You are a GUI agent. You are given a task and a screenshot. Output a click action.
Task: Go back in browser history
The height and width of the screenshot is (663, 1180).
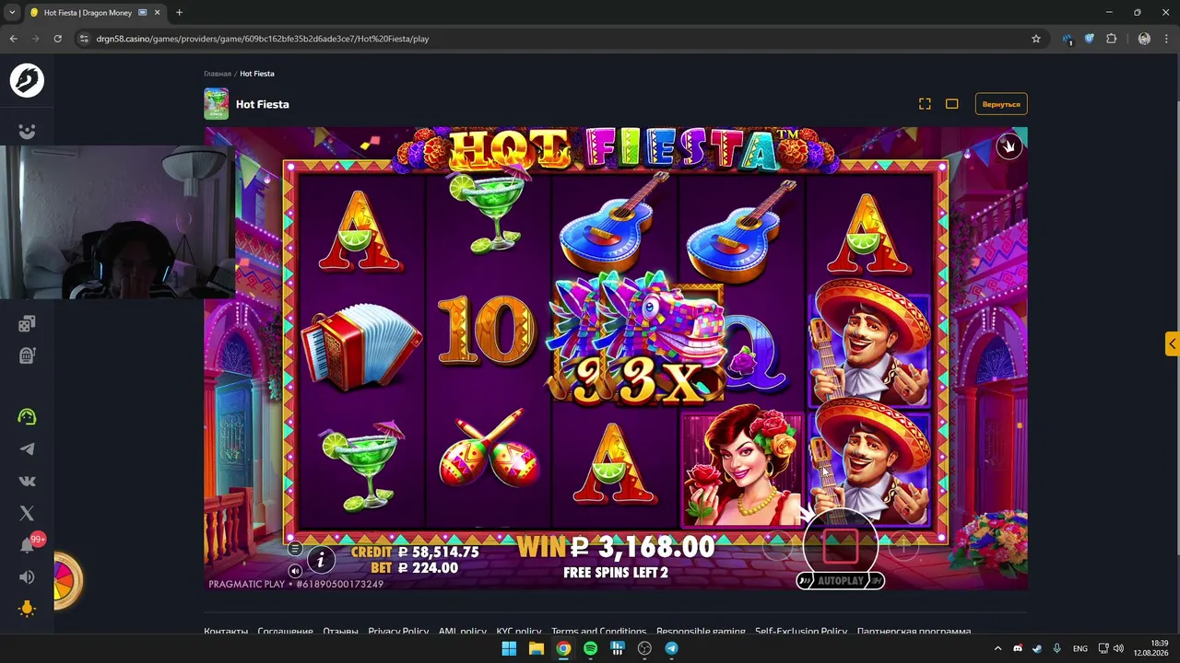13,39
